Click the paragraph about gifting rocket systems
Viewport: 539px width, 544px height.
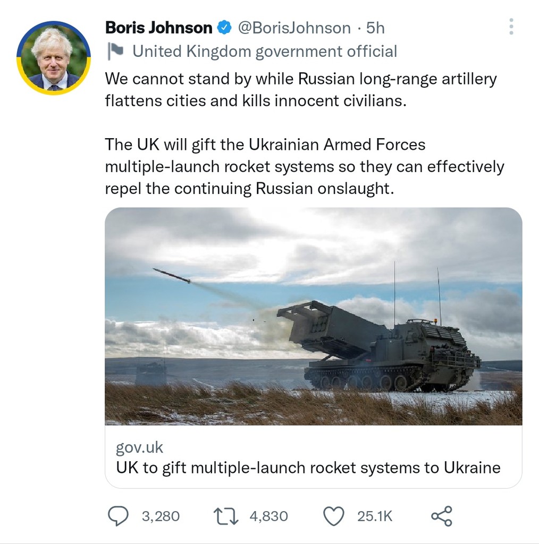(x=304, y=166)
